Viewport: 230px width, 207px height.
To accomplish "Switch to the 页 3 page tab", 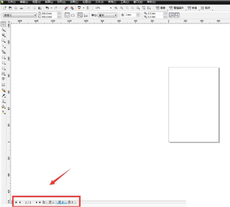I will [x=71, y=202].
